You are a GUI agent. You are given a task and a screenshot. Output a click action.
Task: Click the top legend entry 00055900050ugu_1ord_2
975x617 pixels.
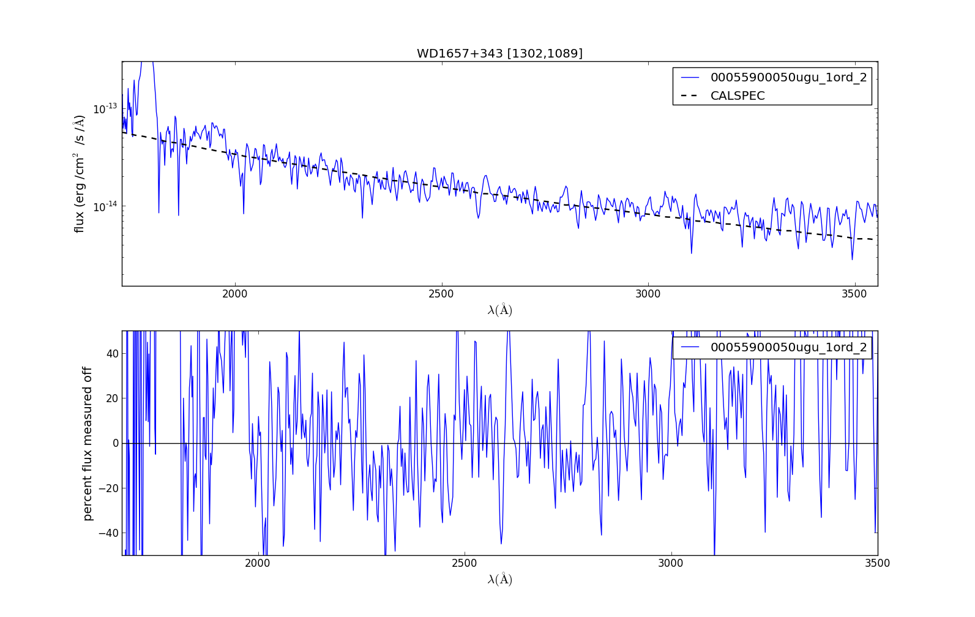click(x=788, y=78)
